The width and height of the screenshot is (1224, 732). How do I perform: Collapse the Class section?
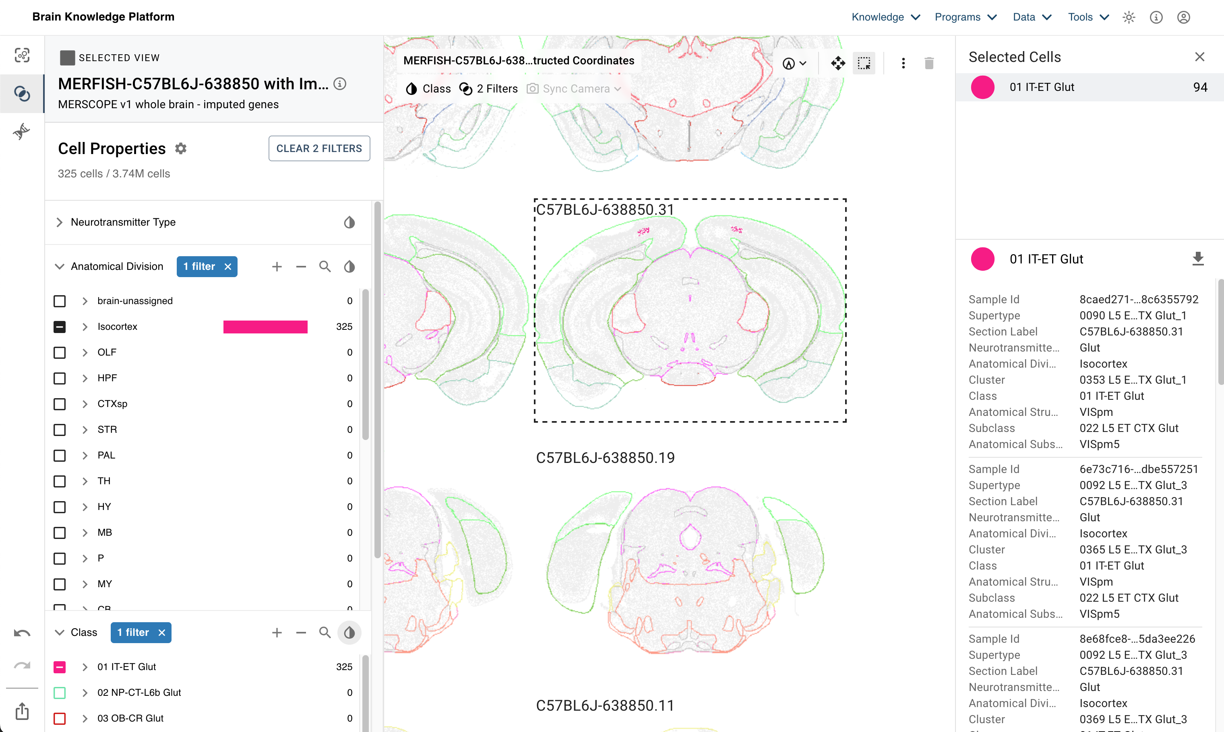[59, 633]
